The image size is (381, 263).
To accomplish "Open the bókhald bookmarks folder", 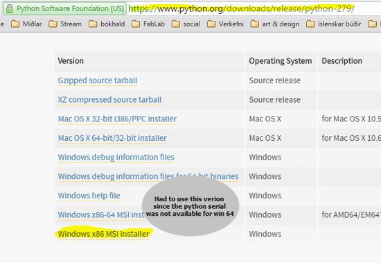I will [x=107, y=24].
